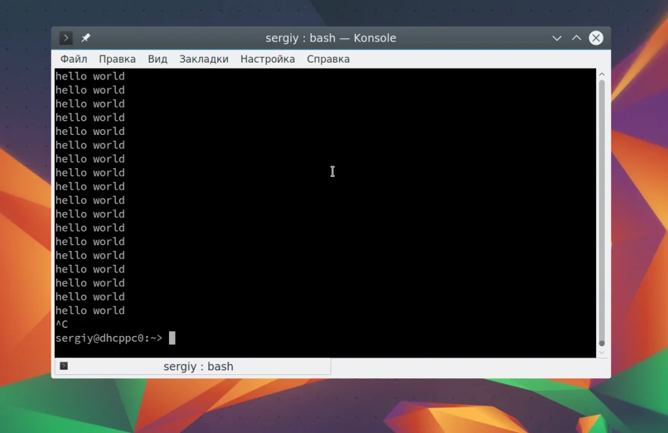Click the sergiy@dhcppc0 prompt line

coord(109,338)
